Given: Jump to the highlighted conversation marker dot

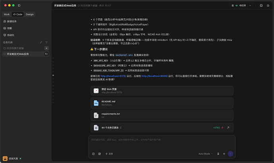Looking at the screenshot, I should 53,76.
